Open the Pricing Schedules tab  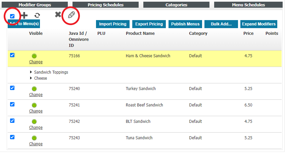106,5
